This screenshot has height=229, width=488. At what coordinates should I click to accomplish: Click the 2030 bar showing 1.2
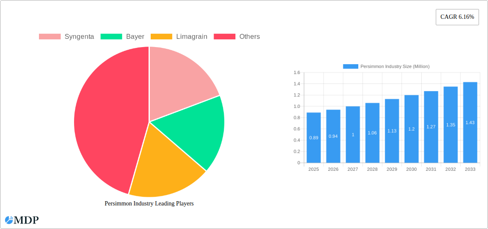(x=411, y=129)
